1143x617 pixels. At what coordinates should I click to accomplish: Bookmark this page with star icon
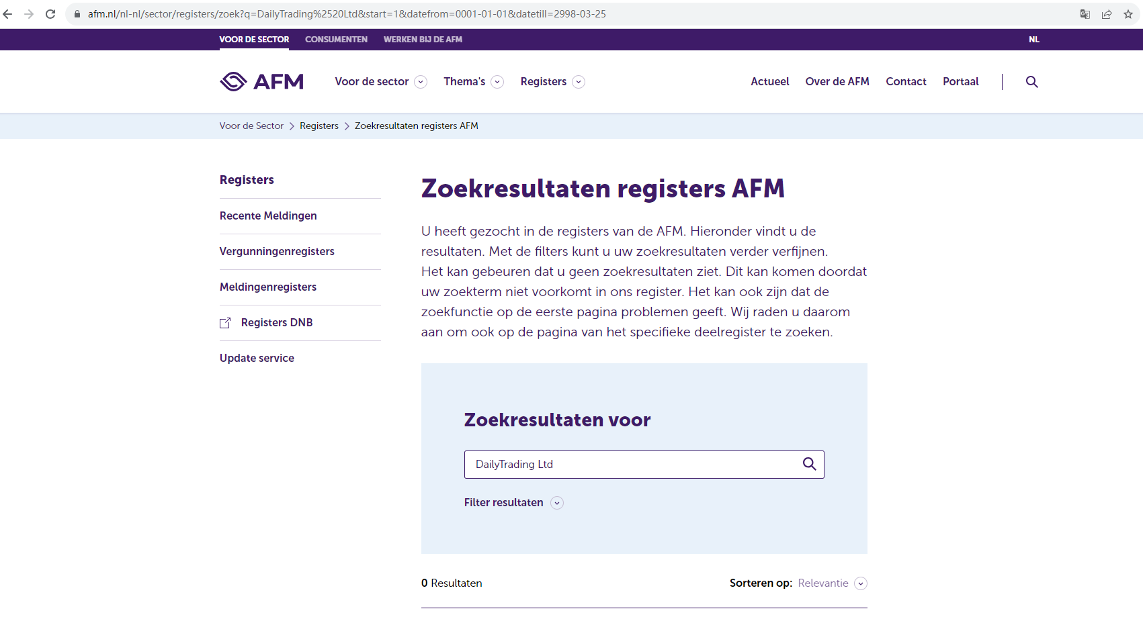pos(1128,14)
